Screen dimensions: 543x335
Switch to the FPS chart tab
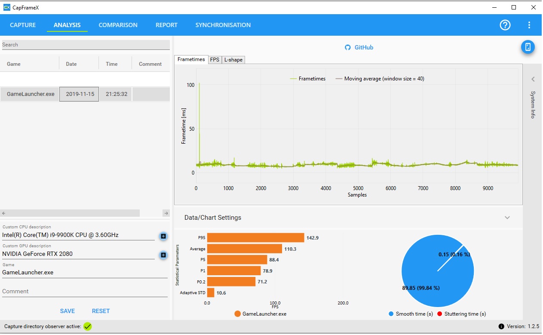point(215,60)
